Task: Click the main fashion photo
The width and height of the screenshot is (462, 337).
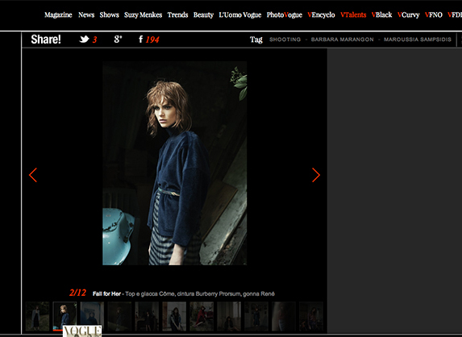Action: pos(175,163)
